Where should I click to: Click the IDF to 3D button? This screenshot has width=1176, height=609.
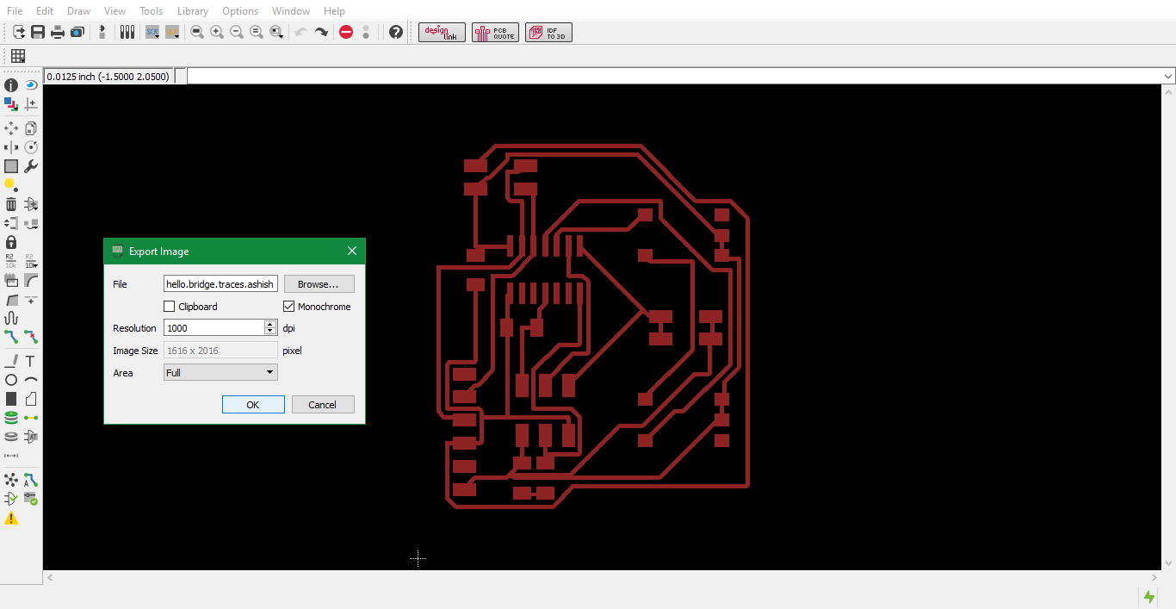(x=548, y=32)
